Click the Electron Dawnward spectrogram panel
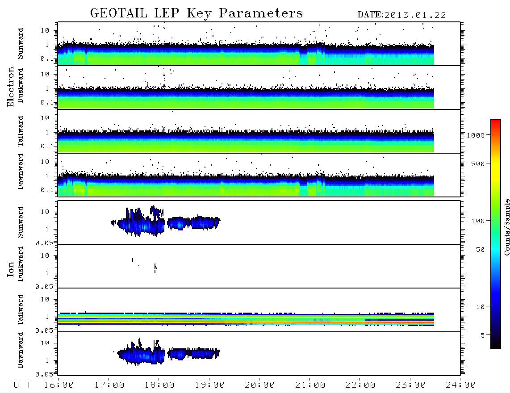The width and height of the screenshot is (510, 393). tap(259, 175)
